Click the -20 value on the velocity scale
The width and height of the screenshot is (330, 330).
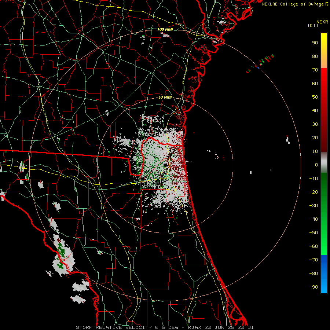click(313, 192)
